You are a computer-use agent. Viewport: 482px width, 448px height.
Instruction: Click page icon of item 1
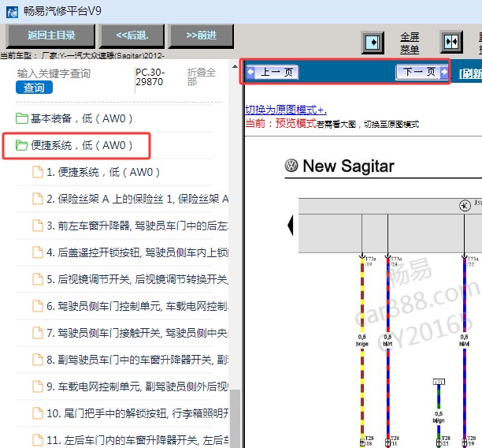(x=38, y=172)
